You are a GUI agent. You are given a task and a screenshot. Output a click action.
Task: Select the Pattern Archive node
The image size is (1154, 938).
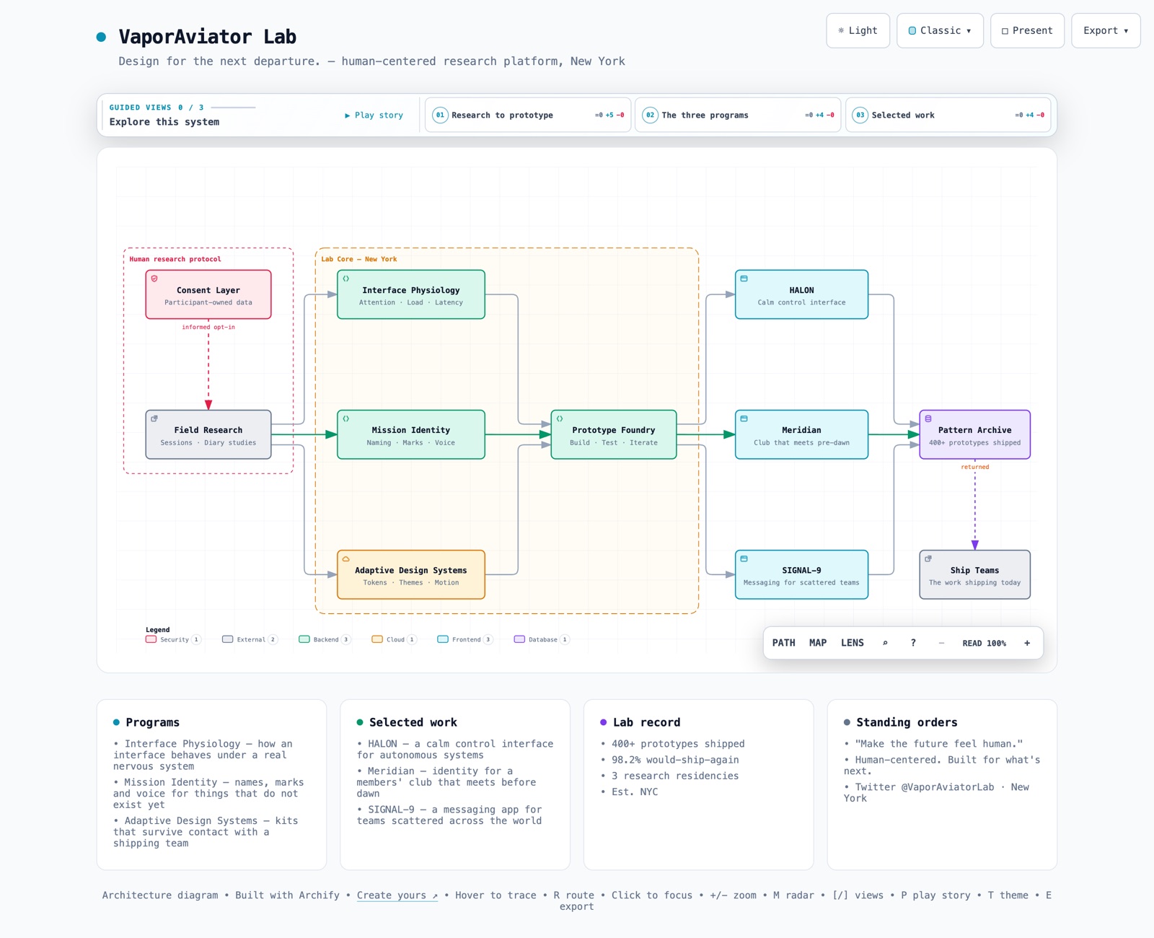(x=975, y=434)
